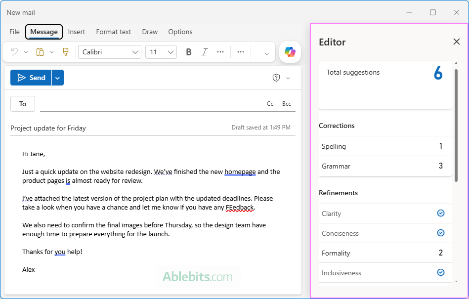Select the Conciseness refinement row
The height and width of the screenshot is (299, 469).
[385, 233]
